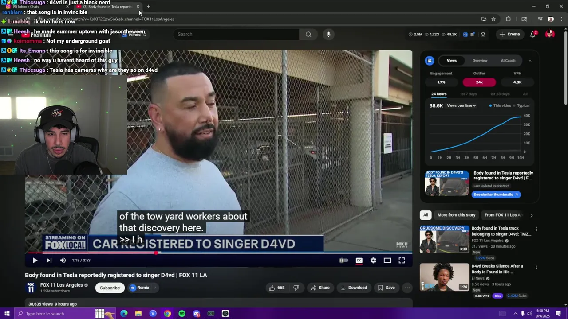Toggle closed captions (CC)
This screenshot has width=568, height=319.
point(359,261)
